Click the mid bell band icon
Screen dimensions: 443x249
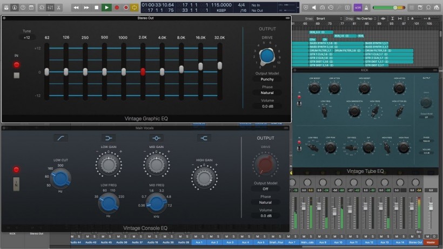tap(156, 138)
